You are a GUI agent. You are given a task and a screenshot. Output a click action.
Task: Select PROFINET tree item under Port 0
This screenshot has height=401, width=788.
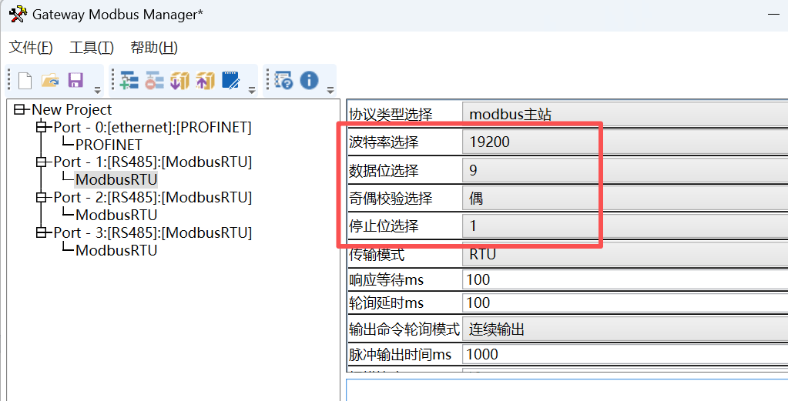tap(109, 145)
